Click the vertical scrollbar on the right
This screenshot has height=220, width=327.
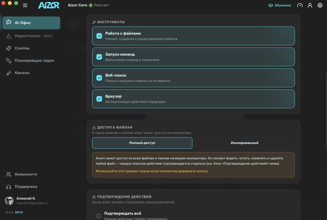click(x=326, y=111)
